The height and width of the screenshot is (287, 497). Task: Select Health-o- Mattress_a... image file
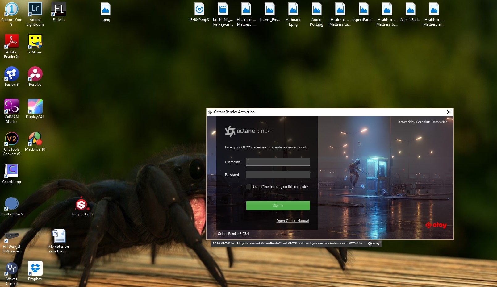coord(434,14)
